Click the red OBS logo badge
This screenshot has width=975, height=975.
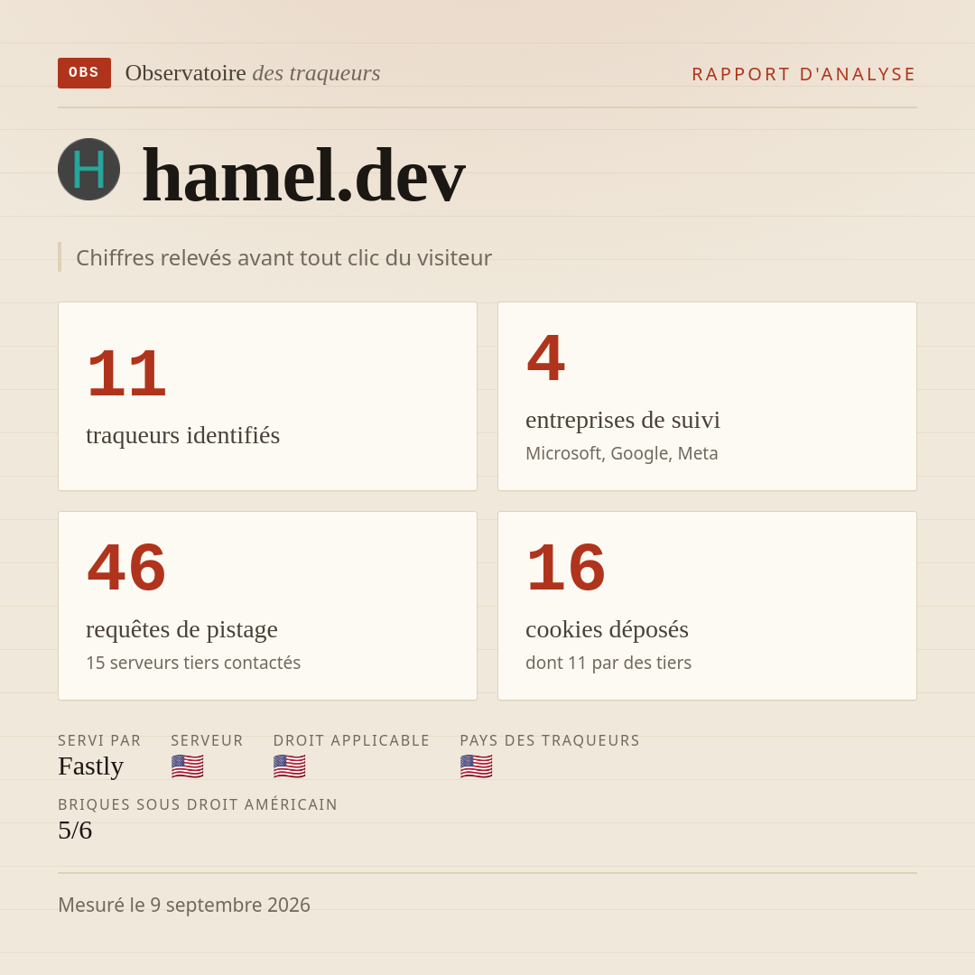click(x=84, y=73)
